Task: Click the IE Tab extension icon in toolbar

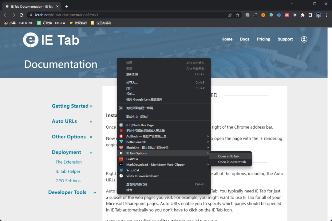Action: (x=295, y=15)
